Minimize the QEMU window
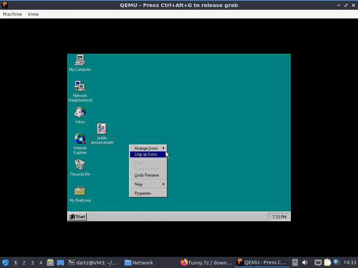The width and height of the screenshot is (358, 268). point(338,5)
